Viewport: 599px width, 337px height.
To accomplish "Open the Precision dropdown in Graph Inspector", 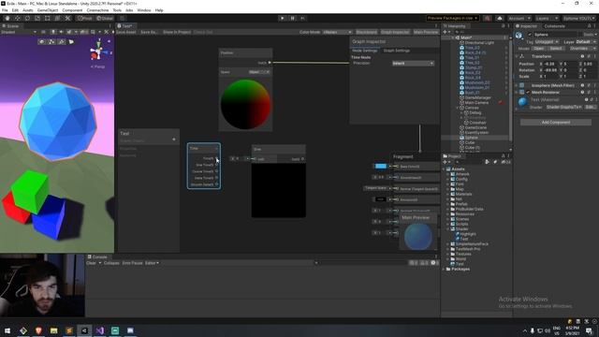I will tap(413, 63).
